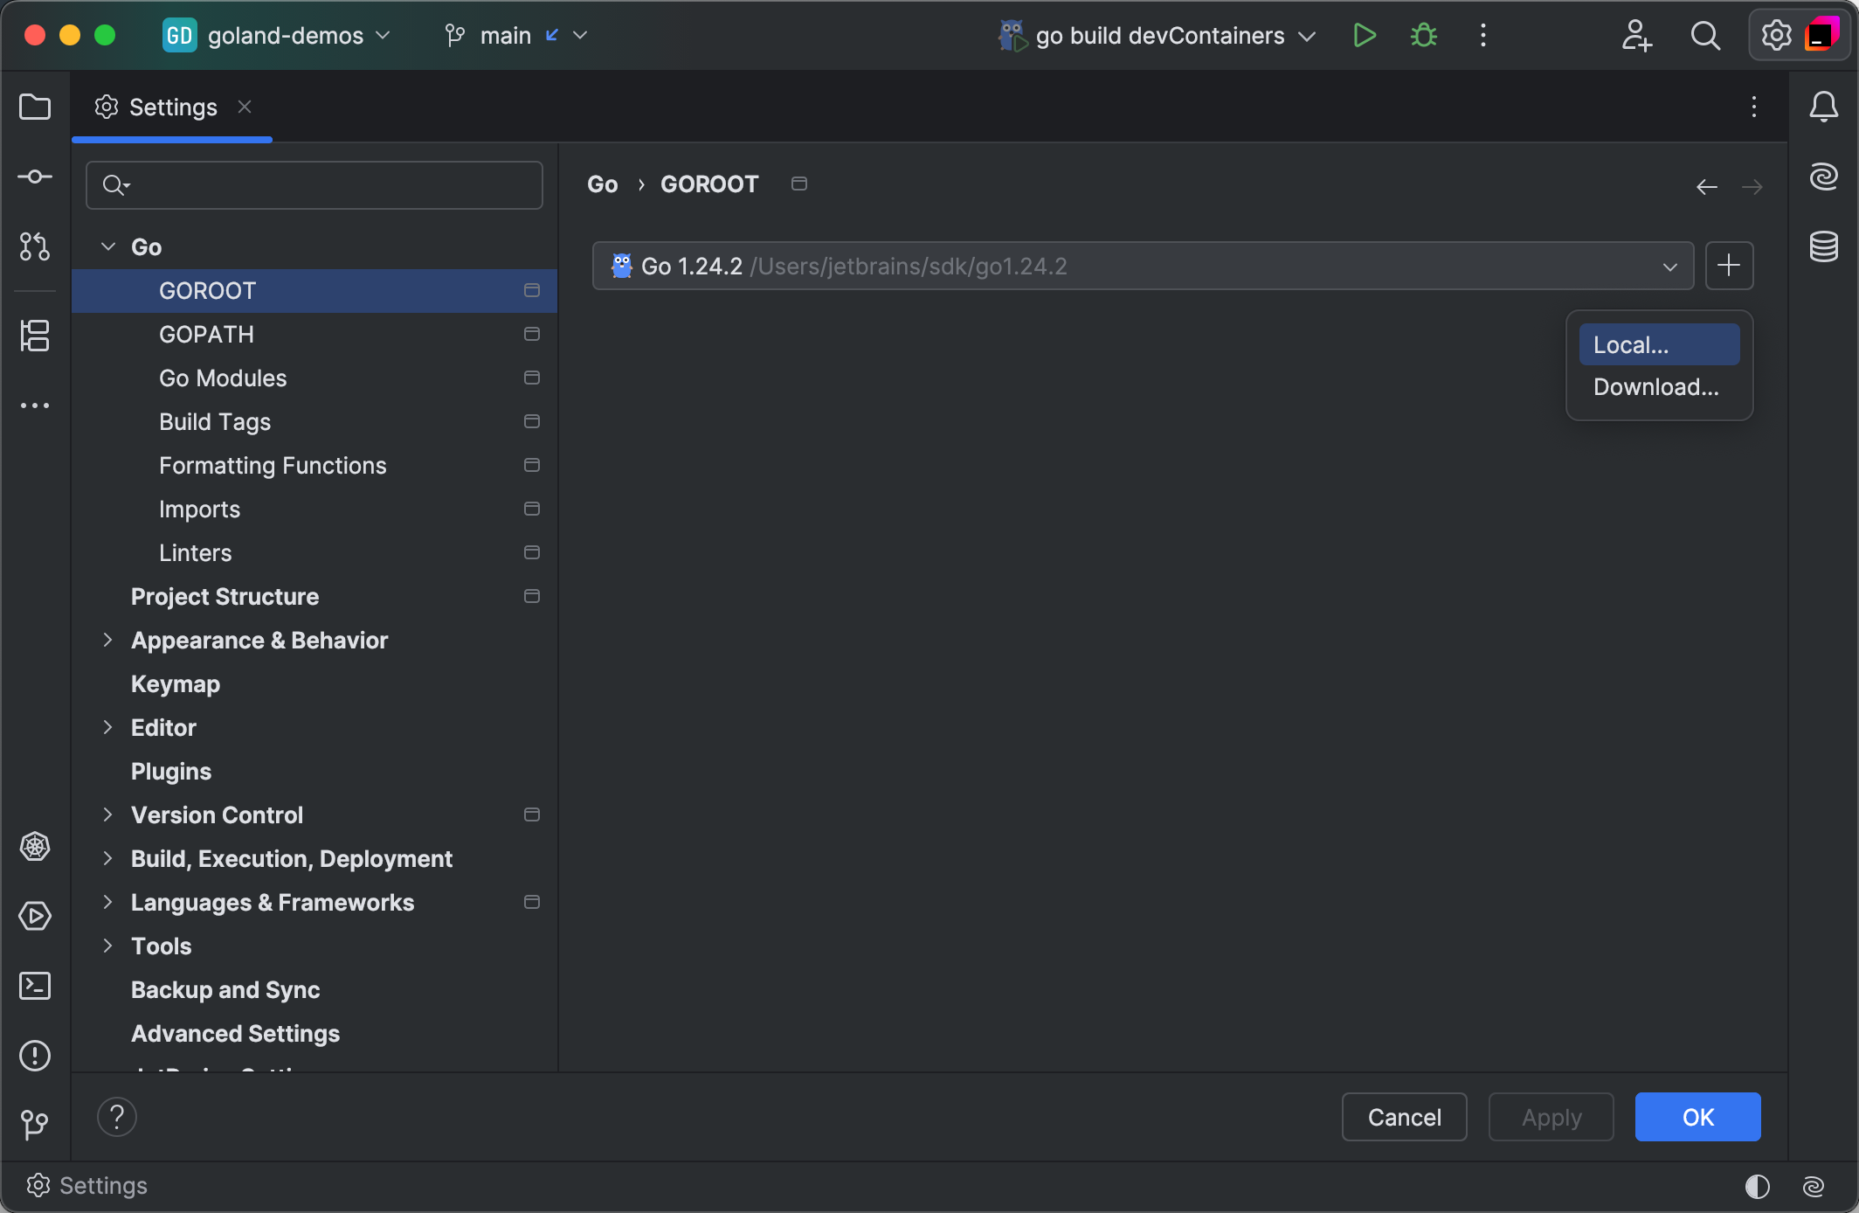Collapse the Go settings tree node

click(108, 246)
